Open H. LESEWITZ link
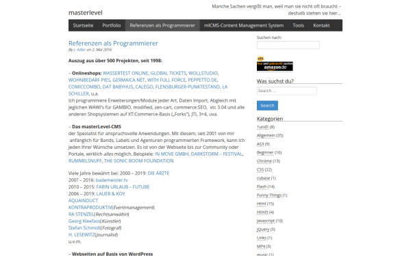Screen dimensions: 411x256 [x=82, y=234]
